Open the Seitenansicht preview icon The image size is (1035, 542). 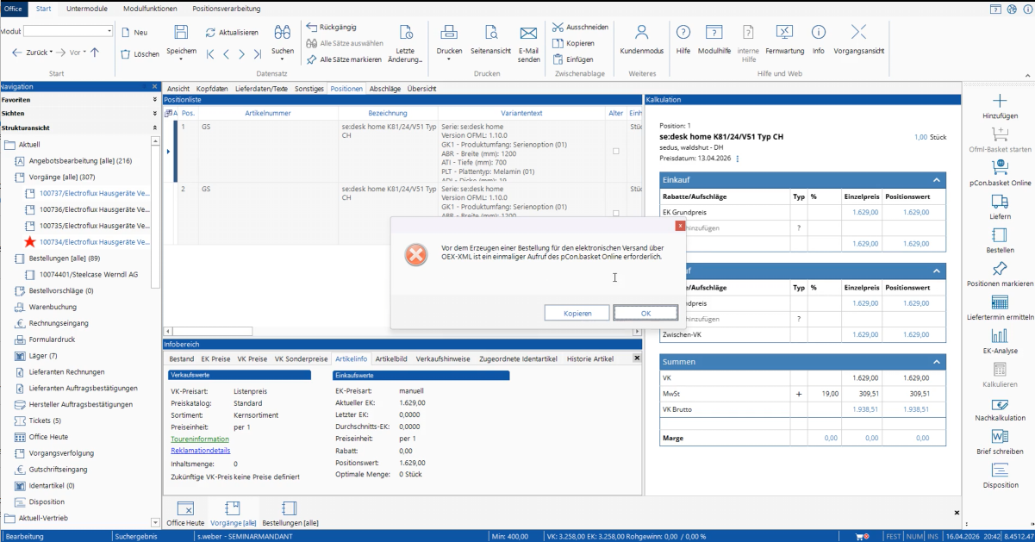(x=490, y=33)
